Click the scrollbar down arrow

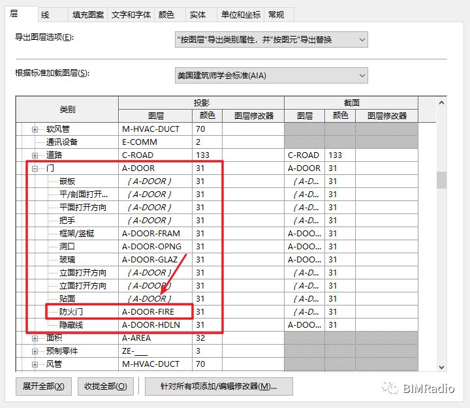pyautogui.click(x=441, y=367)
